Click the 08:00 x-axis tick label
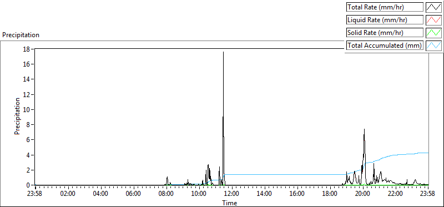This screenshot has width=444, height=207. tap(167, 194)
